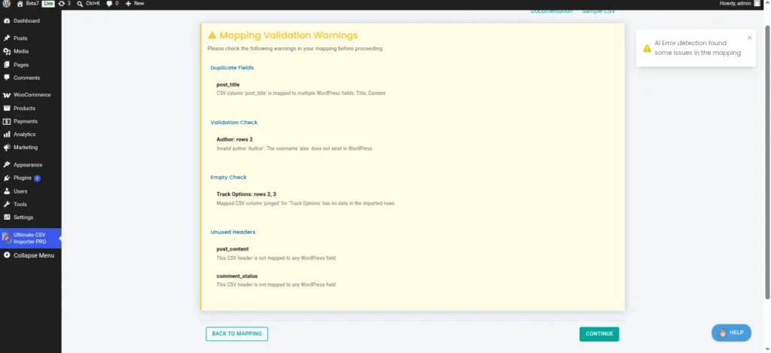Dismiss the AI Error detection notification
Screen dimensions: 771x353
pyautogui.click(x=749, y=38)
